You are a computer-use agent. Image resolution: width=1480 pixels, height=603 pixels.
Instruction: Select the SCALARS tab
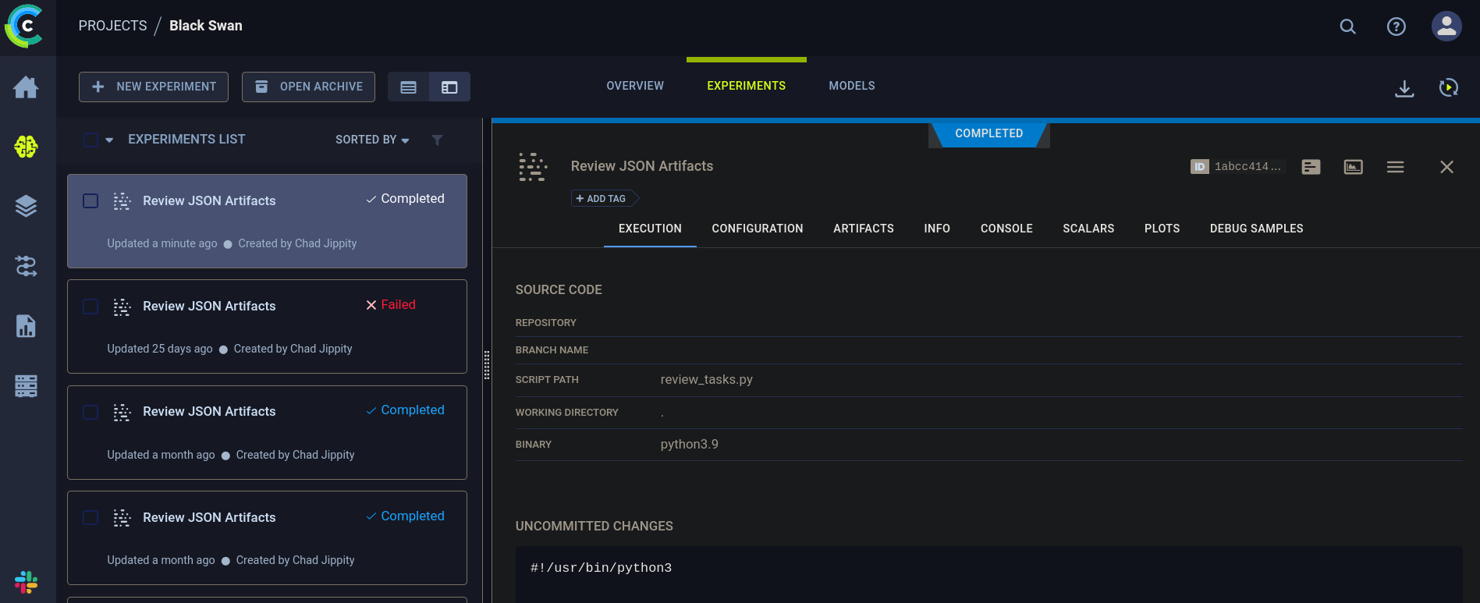(1088, 229)
